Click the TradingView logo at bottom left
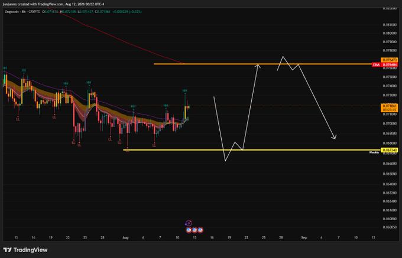 click(x=25, y=250)
